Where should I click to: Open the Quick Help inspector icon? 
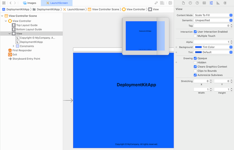(197, 3)
